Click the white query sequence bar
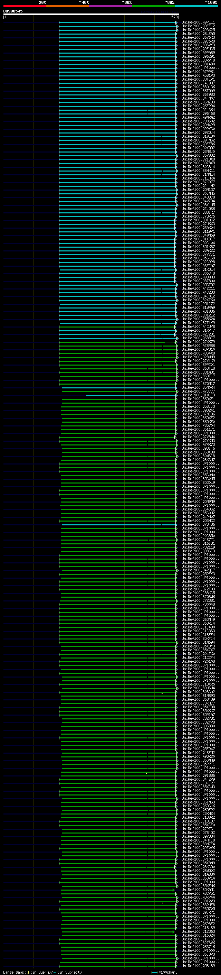This screenshot has height=975, width=221. (x=91, y=14)
